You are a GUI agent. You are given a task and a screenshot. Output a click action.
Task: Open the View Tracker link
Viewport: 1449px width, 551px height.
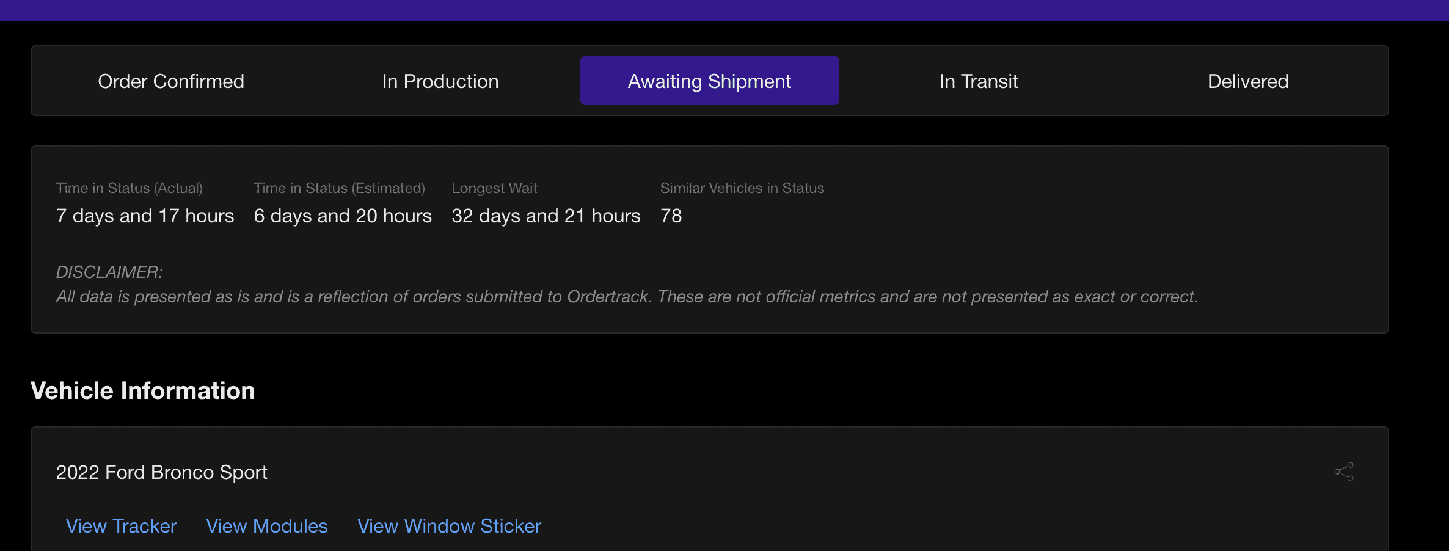[x=121, y=526]
